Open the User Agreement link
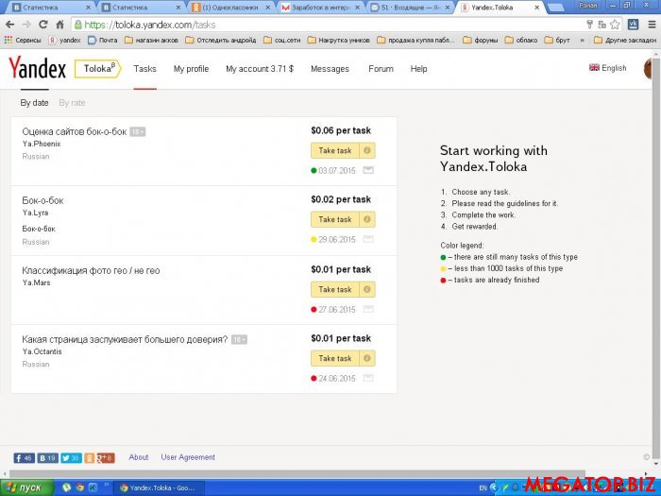661x496 pixels. pos(188,457)
